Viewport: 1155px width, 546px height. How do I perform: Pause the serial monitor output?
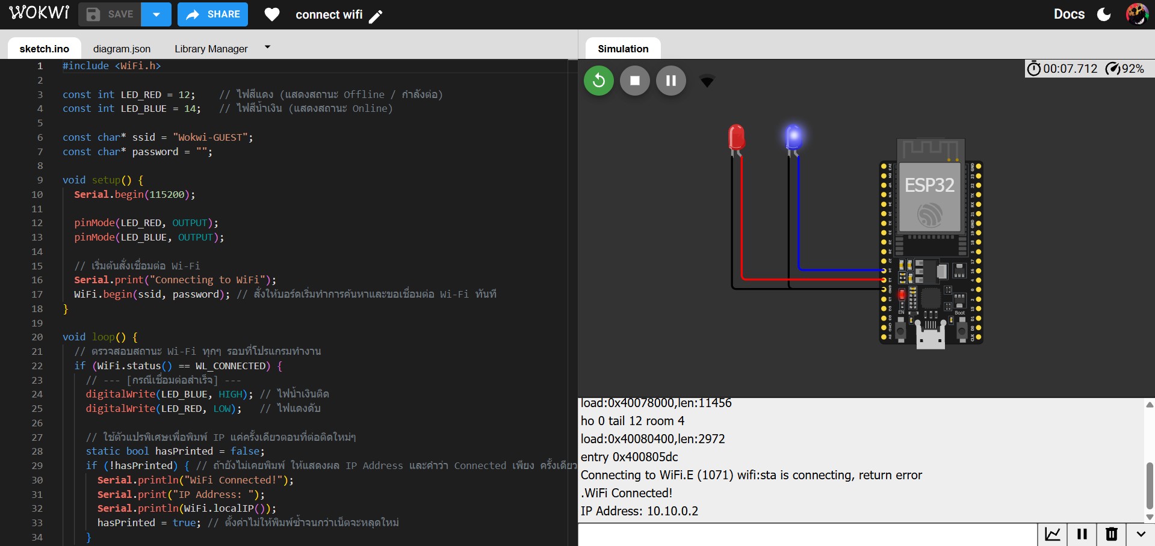click(1082, 534)
